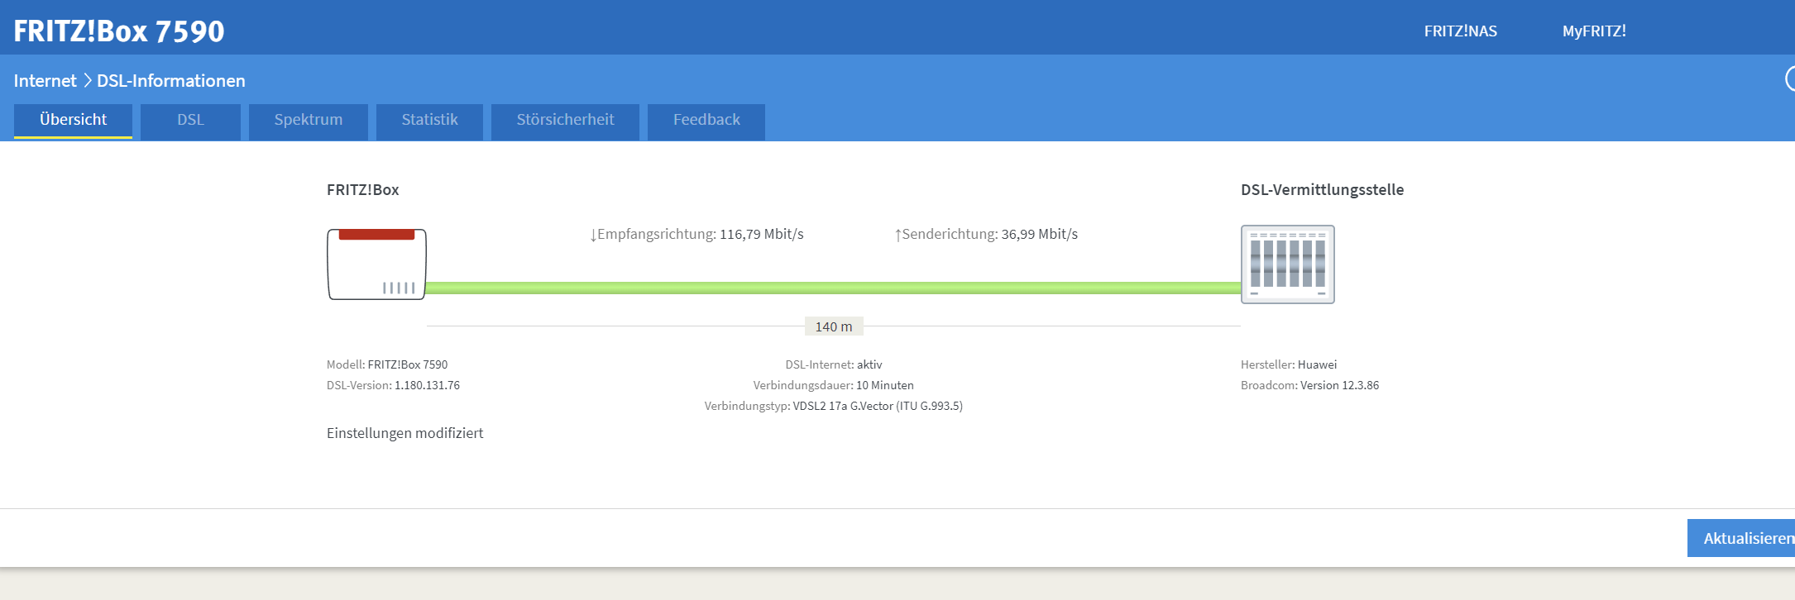
Task: Click Empfangsrichtung 116,79 Mbit/s value
Action: [x=696, y=235]
